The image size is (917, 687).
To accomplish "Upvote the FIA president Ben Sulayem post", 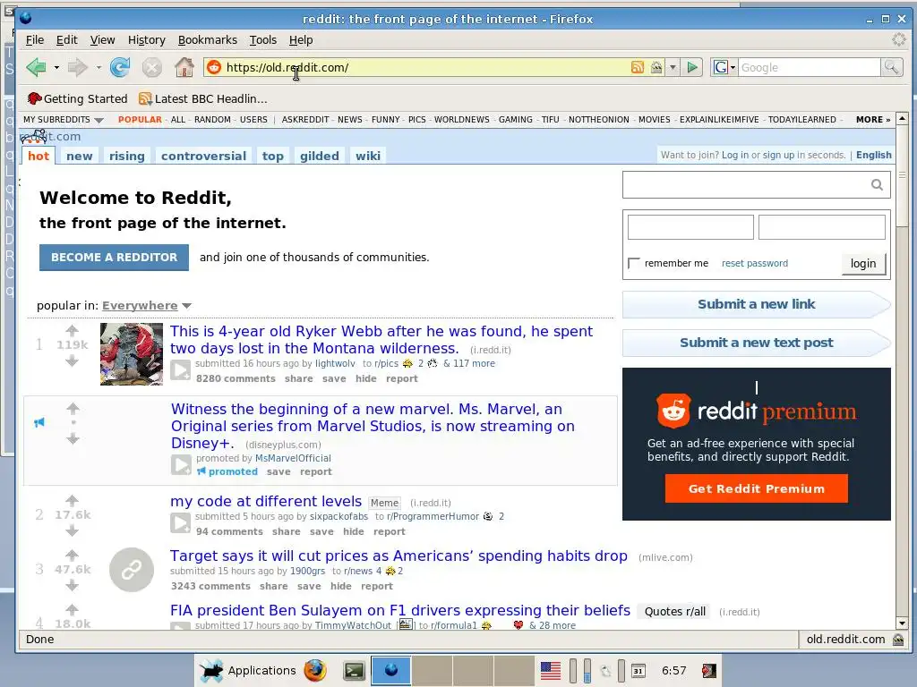I will click(x=72, y=609).
